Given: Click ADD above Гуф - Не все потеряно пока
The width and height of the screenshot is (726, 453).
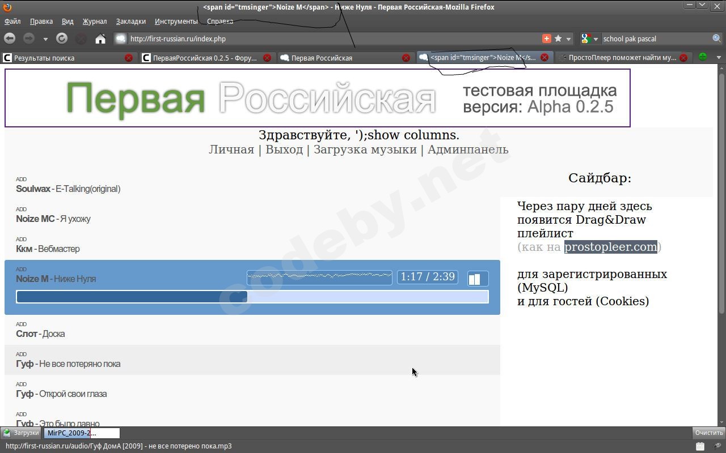Looking at the screenshot, I should click(x=21, y=354).
